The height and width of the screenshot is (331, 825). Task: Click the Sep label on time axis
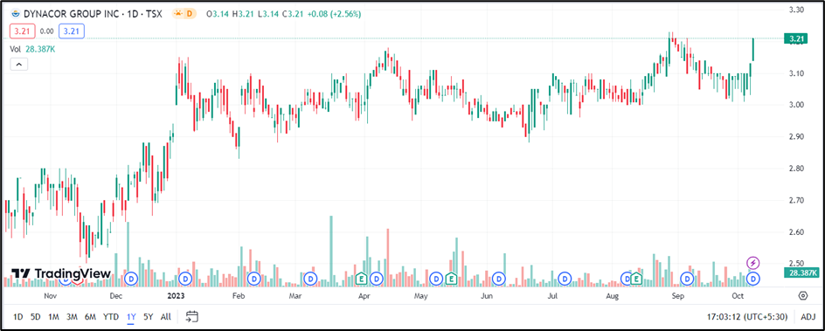pyautogui.click(x=677, y=296)
